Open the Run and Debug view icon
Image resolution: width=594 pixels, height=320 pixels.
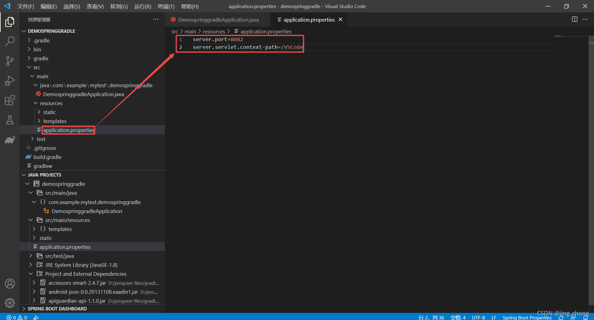tap(10, 81)
